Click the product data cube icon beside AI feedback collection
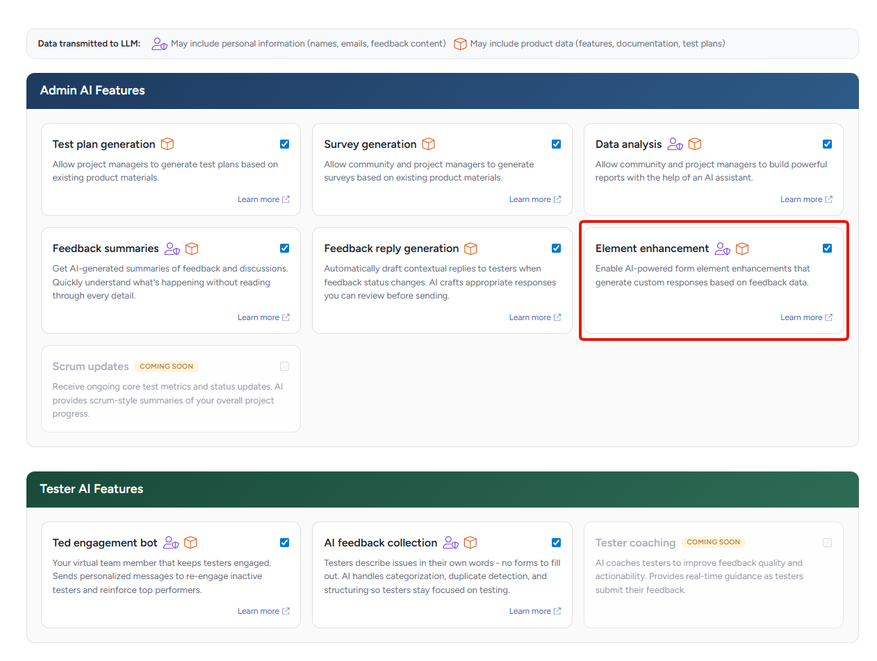877x661 pixels. tap(470, 543)
